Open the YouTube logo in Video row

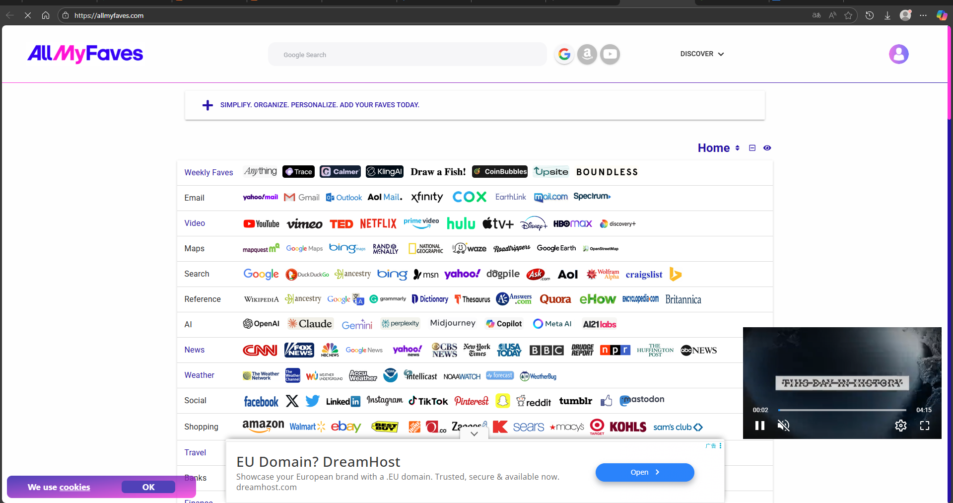pyautogui.click(x=261, y=224)
